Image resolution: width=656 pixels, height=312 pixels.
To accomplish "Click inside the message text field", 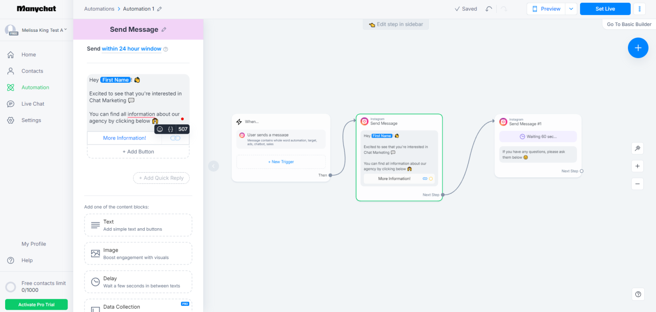I will pos(138,102).
